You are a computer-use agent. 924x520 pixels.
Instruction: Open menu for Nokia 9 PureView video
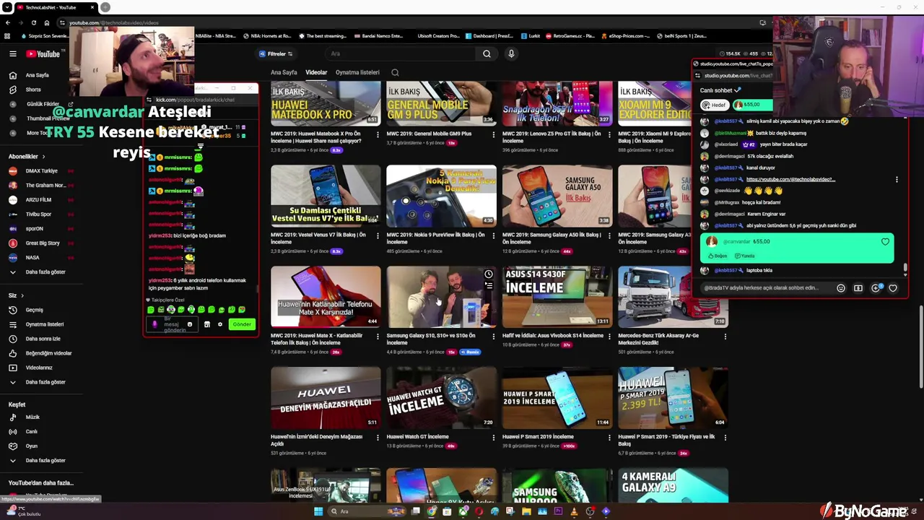point(494,235)
